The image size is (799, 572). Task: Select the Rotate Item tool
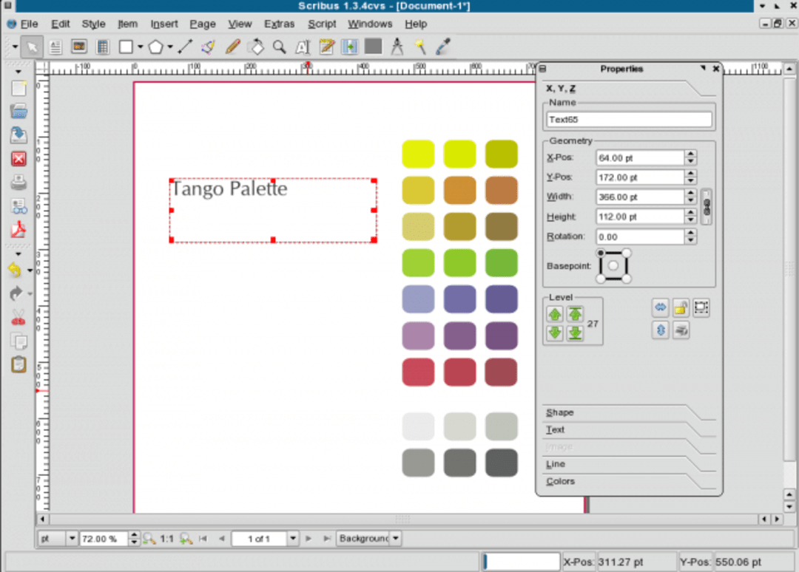click(256, 47)
